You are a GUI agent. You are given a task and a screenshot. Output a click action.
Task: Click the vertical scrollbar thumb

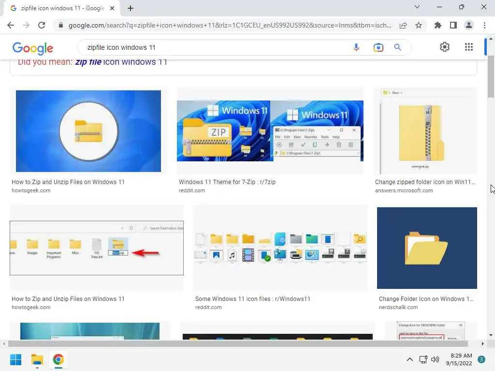[491, 76]
